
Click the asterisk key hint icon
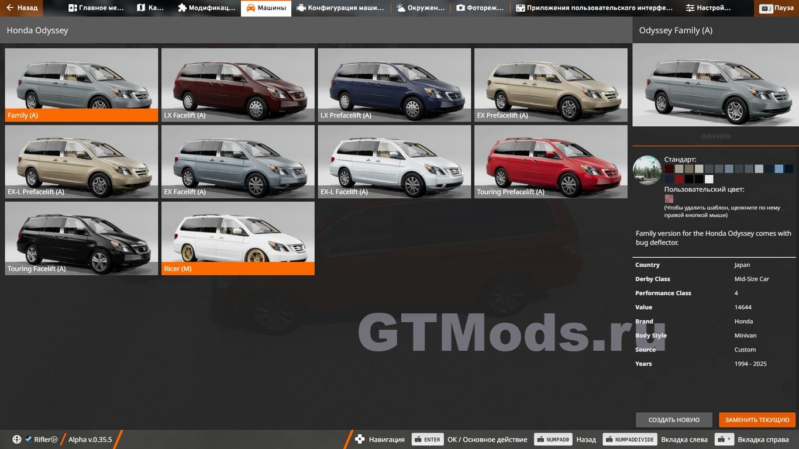click(x=724, y=440)
